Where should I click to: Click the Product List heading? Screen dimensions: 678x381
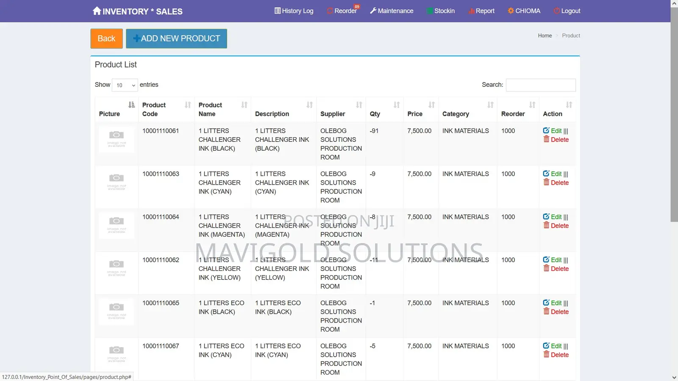116,64
